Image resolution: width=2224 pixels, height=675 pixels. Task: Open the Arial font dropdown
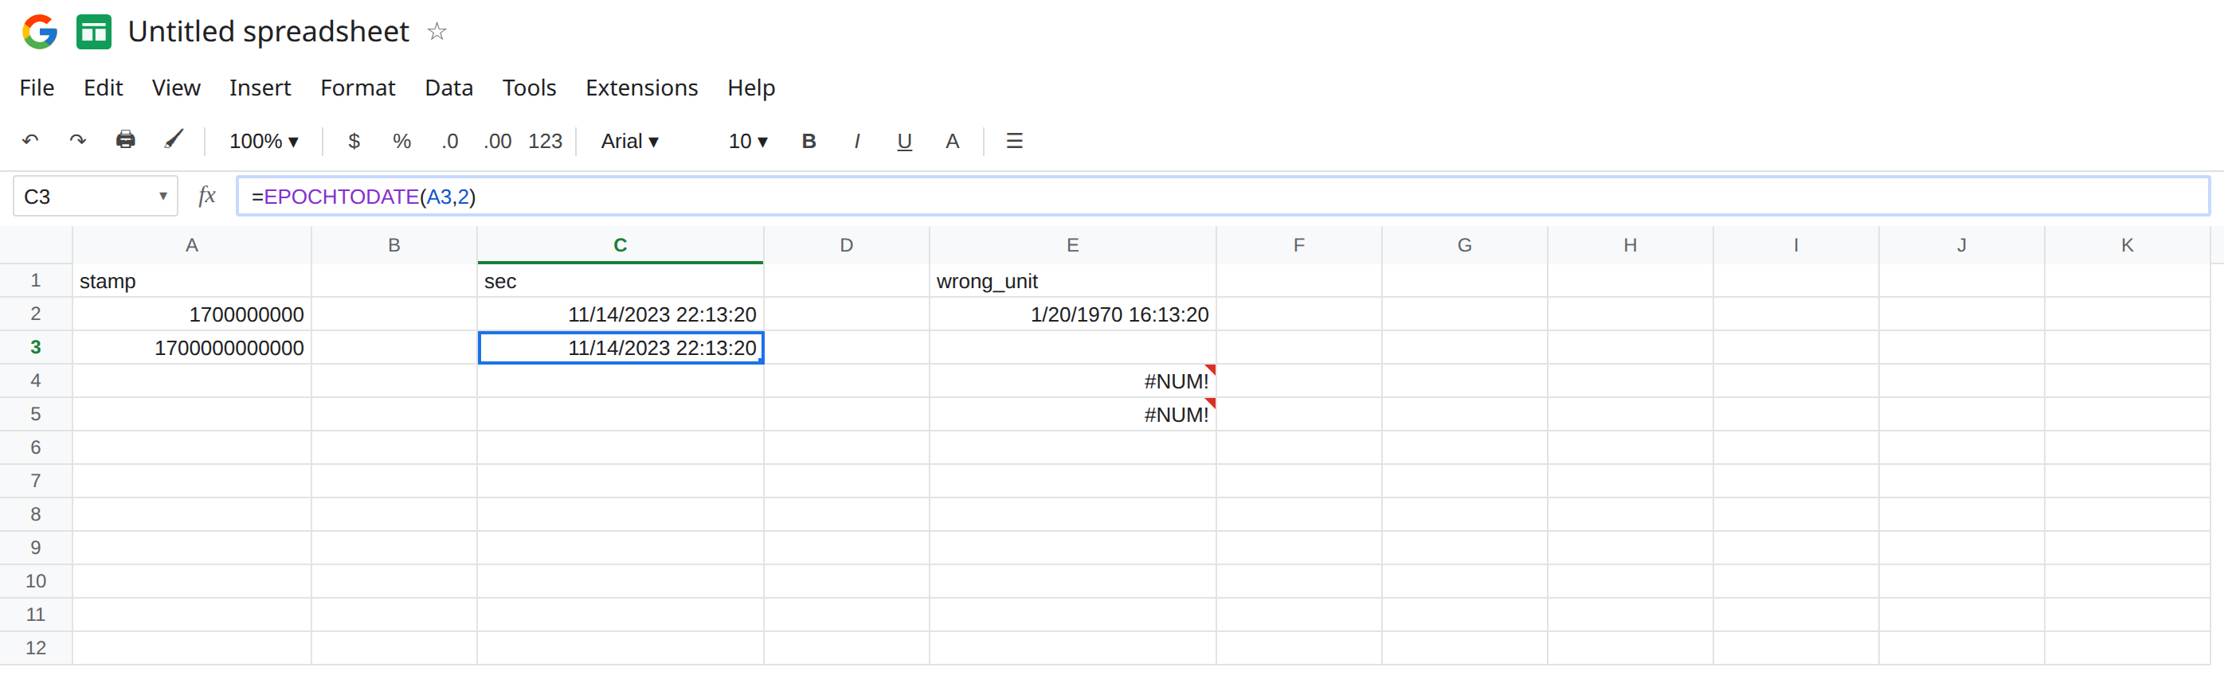pyautogui.click(x=629, y=141)
